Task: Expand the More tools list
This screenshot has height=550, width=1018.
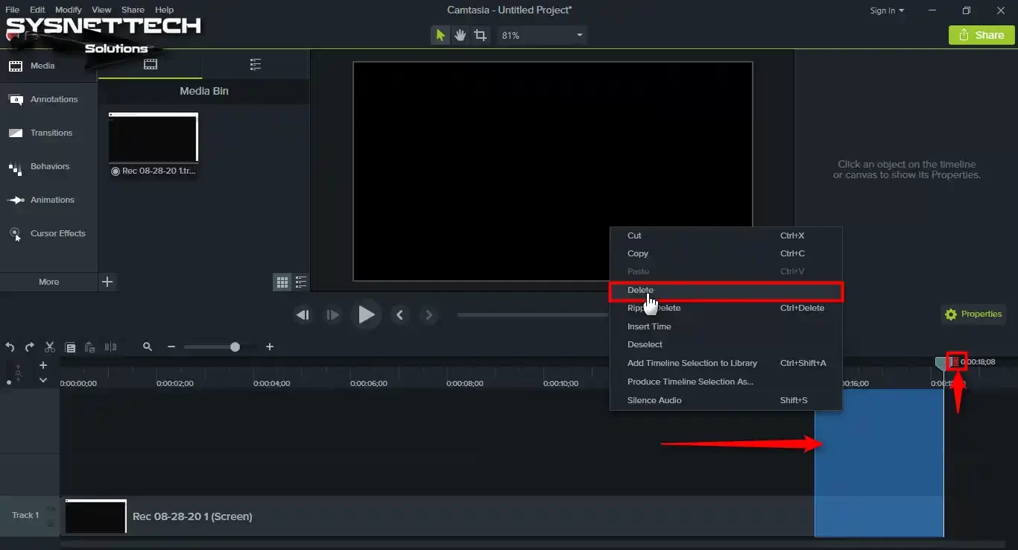Action: click(x=48, y=282)
